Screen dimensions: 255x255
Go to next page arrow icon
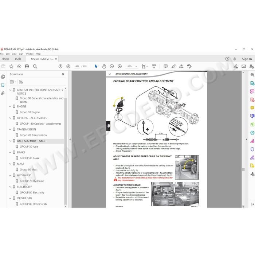(x=68, y=66)
